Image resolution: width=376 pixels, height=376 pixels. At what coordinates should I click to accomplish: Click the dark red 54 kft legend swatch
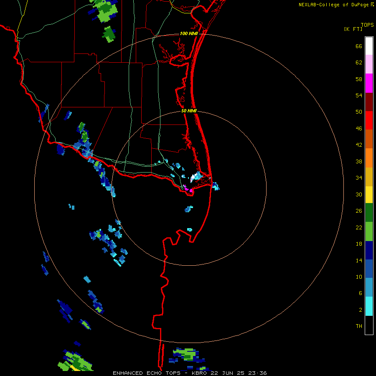pyautogui.click(x=369, y=102)
